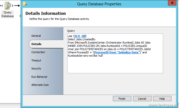Click the Details Information heading
The height and width of the screenshot is (108, 179).
(x=46, y=13)
